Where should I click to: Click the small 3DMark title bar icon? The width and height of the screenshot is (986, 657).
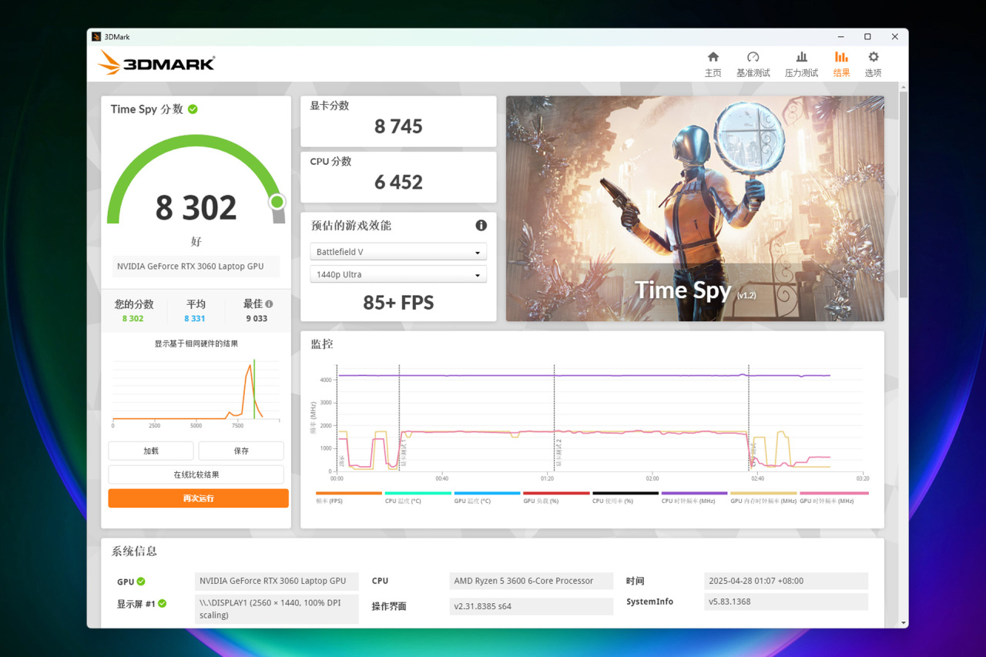(x=96, y=37)
